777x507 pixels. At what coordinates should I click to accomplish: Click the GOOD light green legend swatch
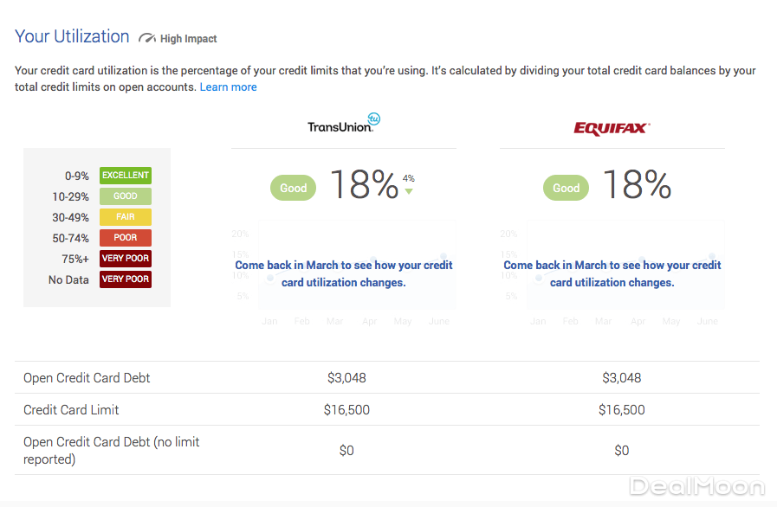tap(126, 196)
